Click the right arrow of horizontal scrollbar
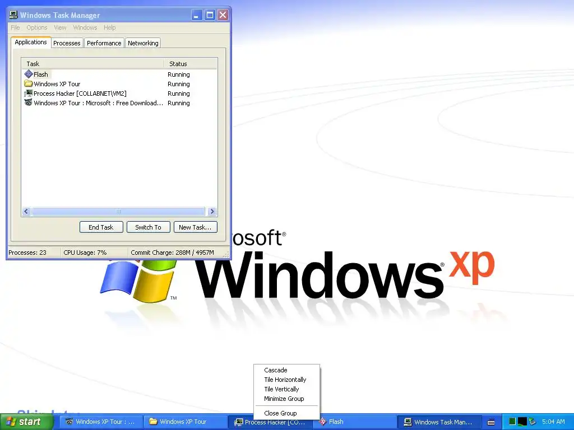 [212, 211]
